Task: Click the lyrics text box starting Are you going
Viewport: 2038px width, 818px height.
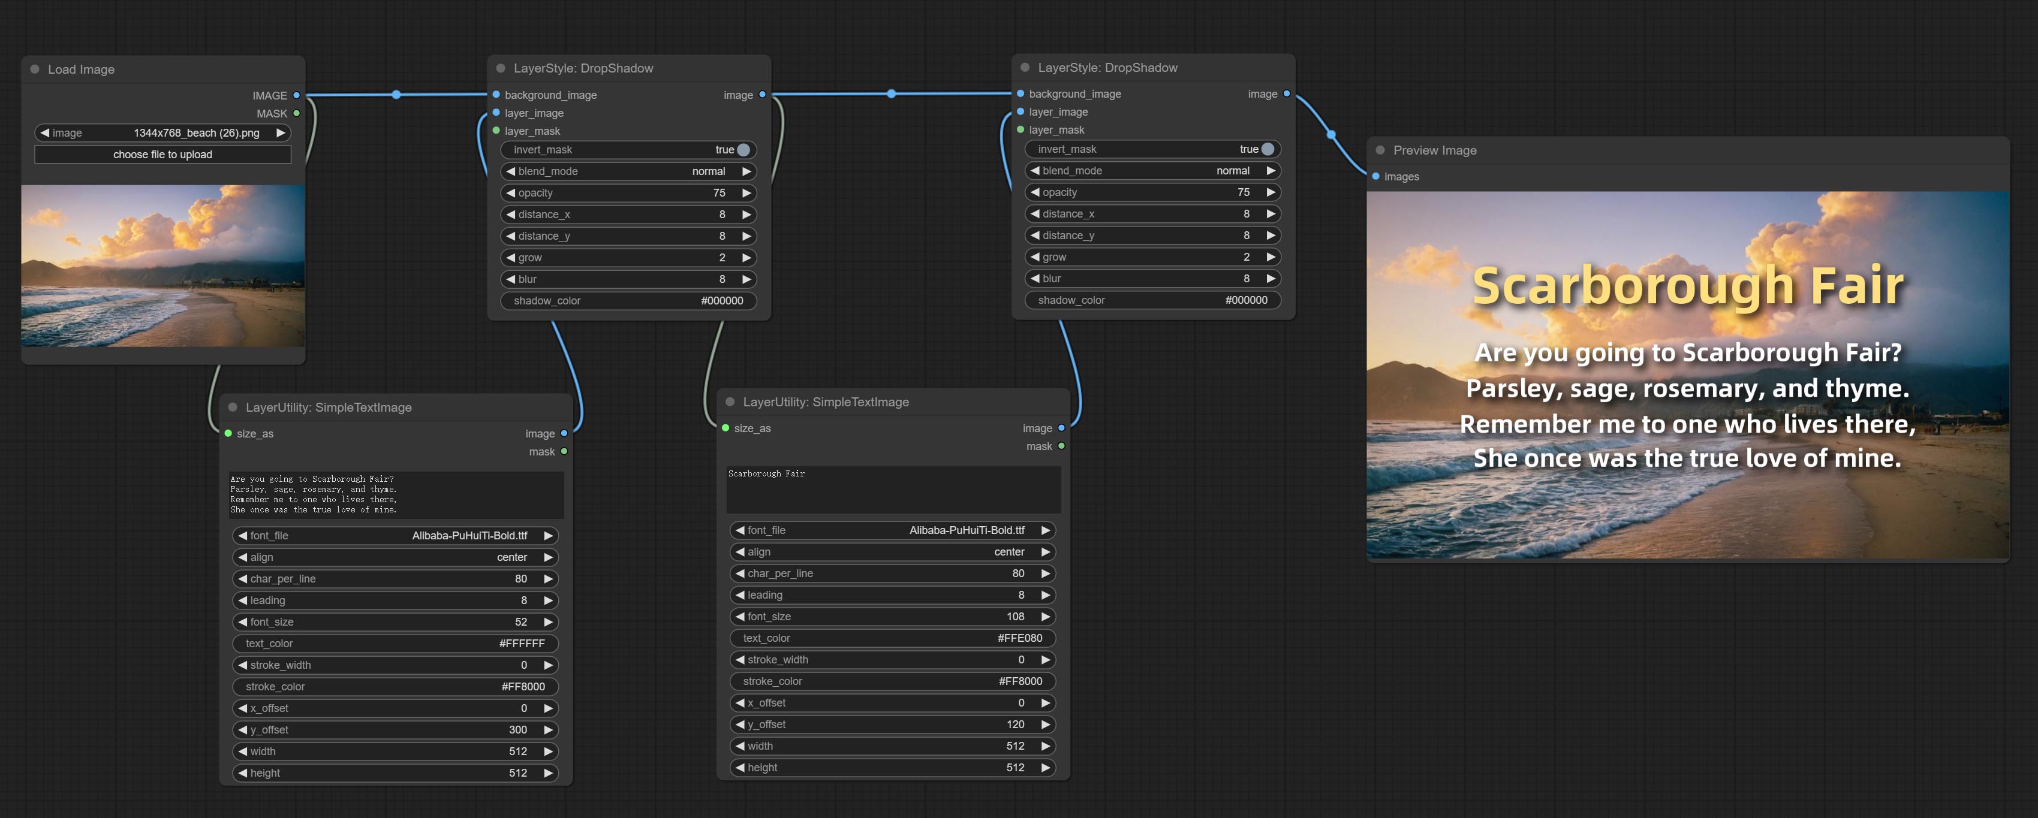Action: (x=395, y=494)
